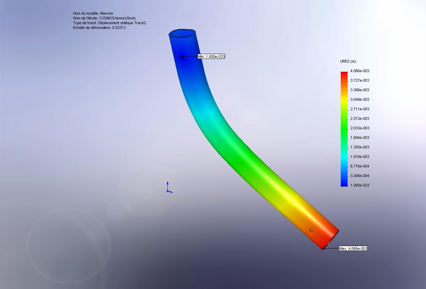Click legend value 3.727e-003

360,80
